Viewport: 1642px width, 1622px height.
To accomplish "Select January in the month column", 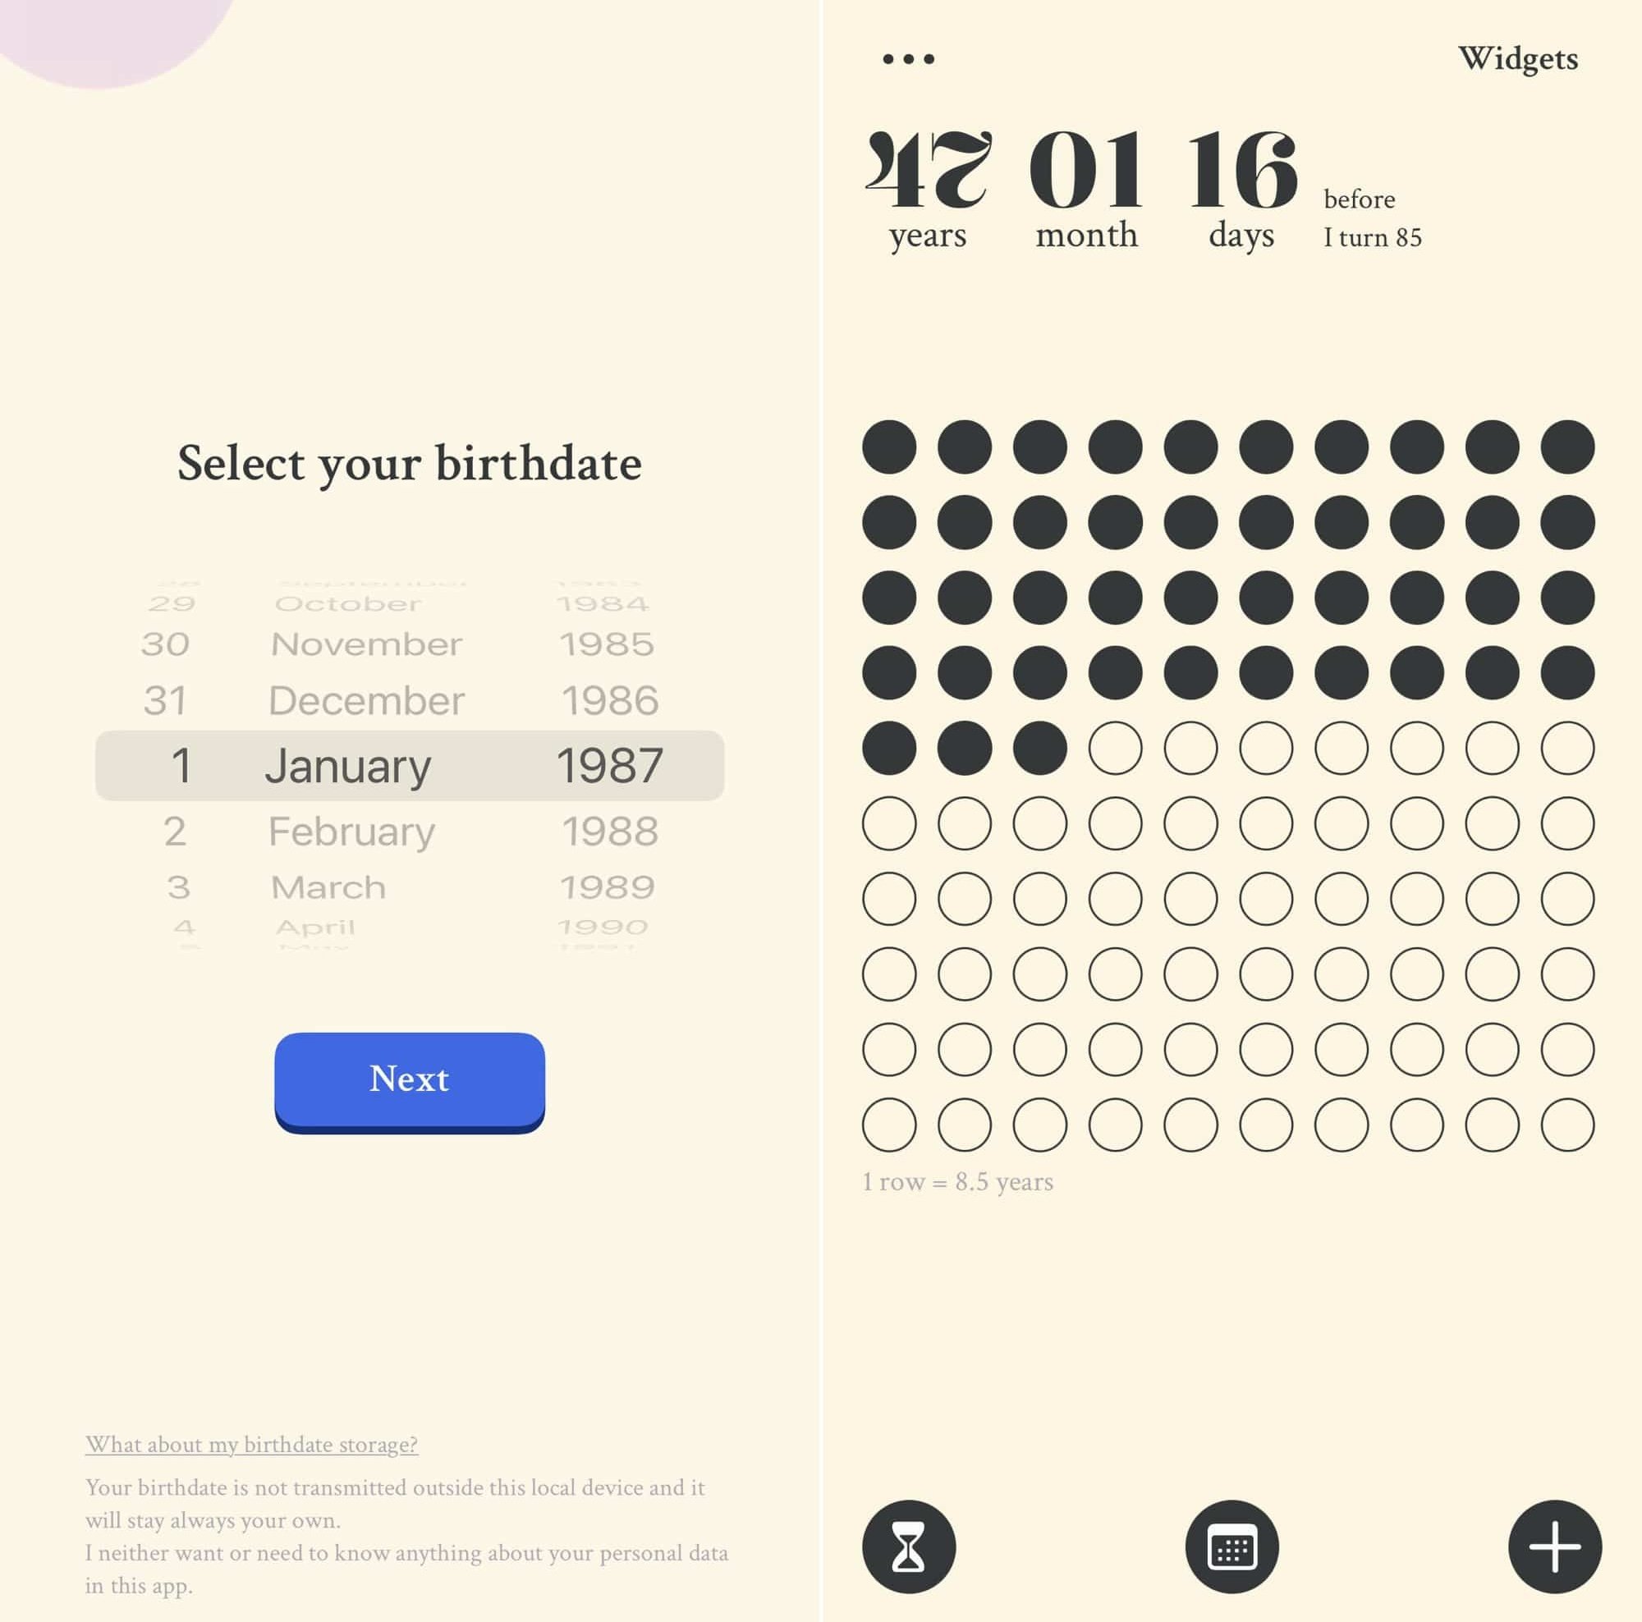I will [348, 765].
